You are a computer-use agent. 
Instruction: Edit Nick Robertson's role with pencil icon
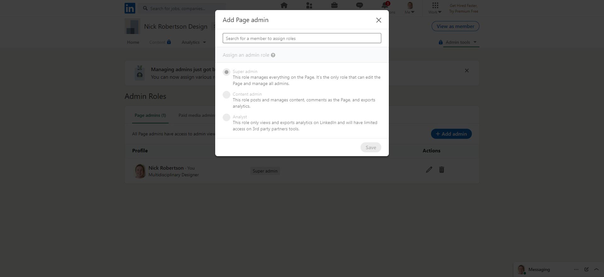[429, 170]
